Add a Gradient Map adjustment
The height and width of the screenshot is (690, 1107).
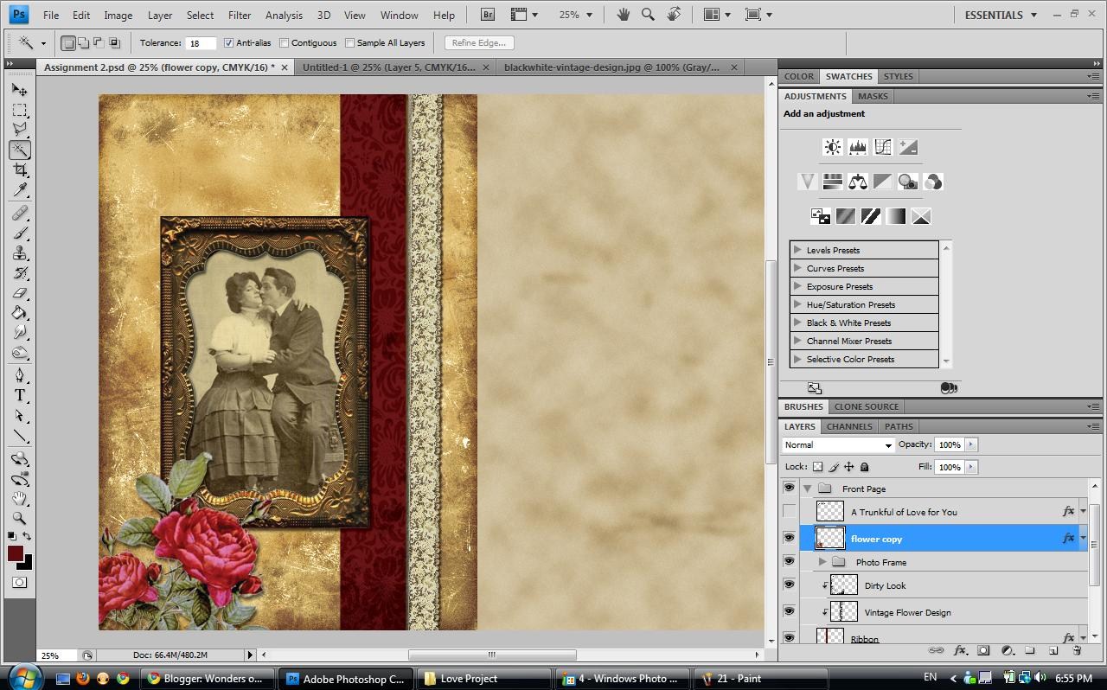895,216
